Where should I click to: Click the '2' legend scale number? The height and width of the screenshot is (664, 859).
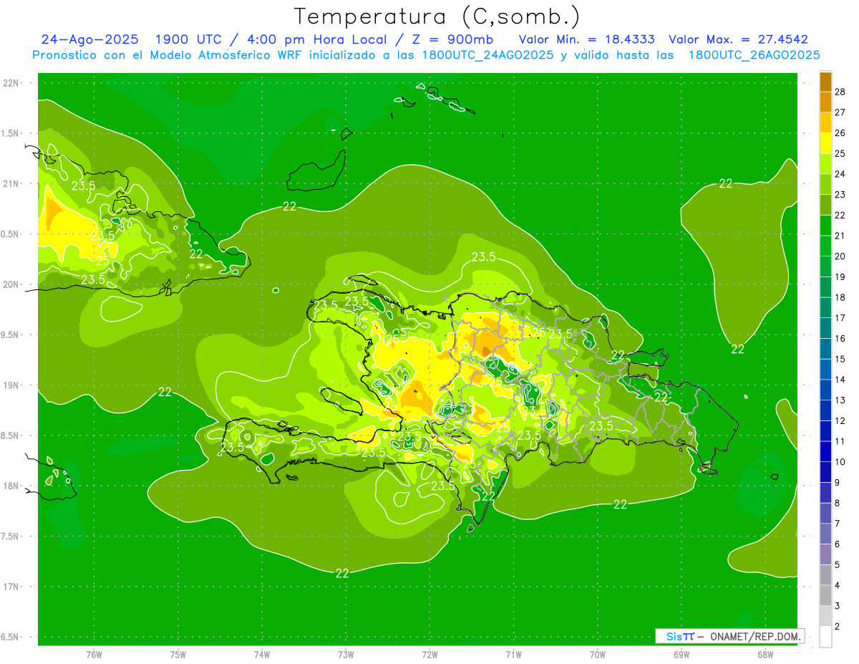[x=838, y=627]
